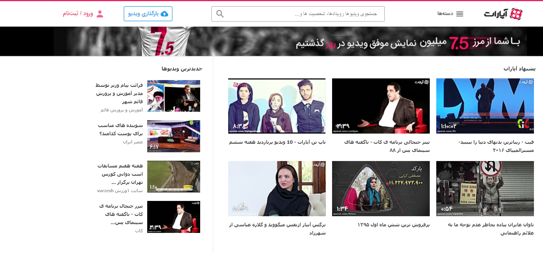The height and width of the screenshot is (253, 543).
Task: Expand the دسته‌ها categories menu label
Action: pyautogui.click(x=445, y=14)
